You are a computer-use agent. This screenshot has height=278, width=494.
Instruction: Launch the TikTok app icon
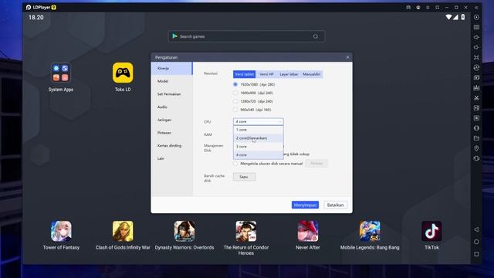click(431, 231)
